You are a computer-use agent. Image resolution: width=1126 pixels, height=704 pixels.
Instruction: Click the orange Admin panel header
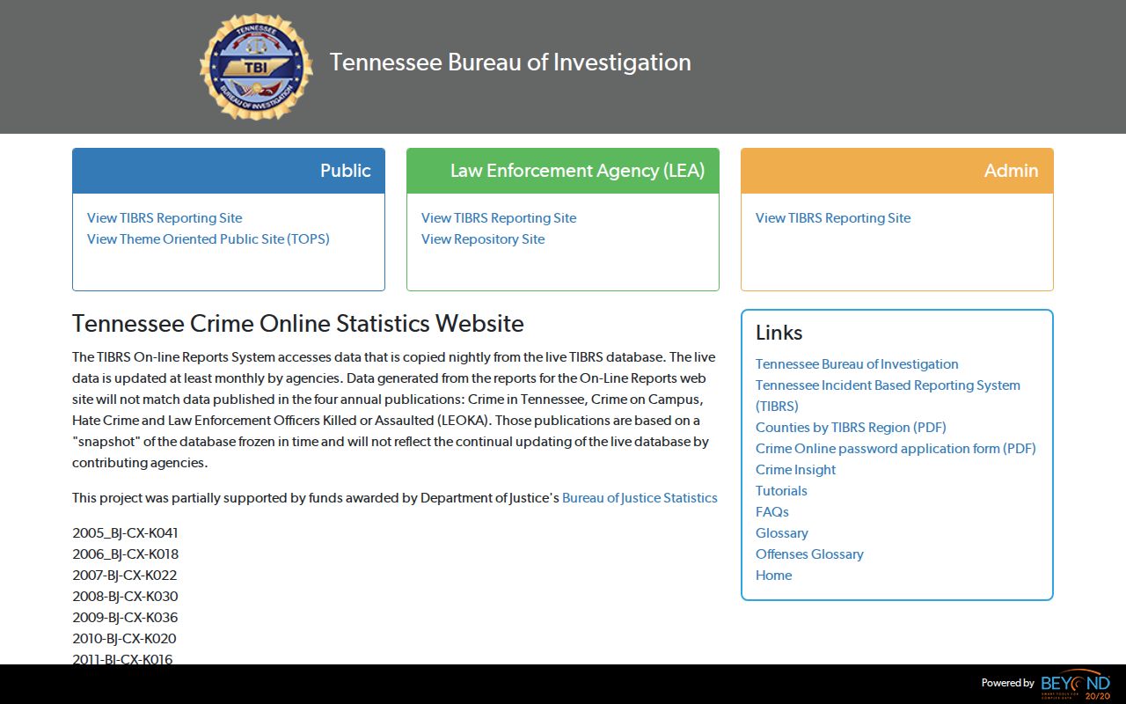pos(897,171)
